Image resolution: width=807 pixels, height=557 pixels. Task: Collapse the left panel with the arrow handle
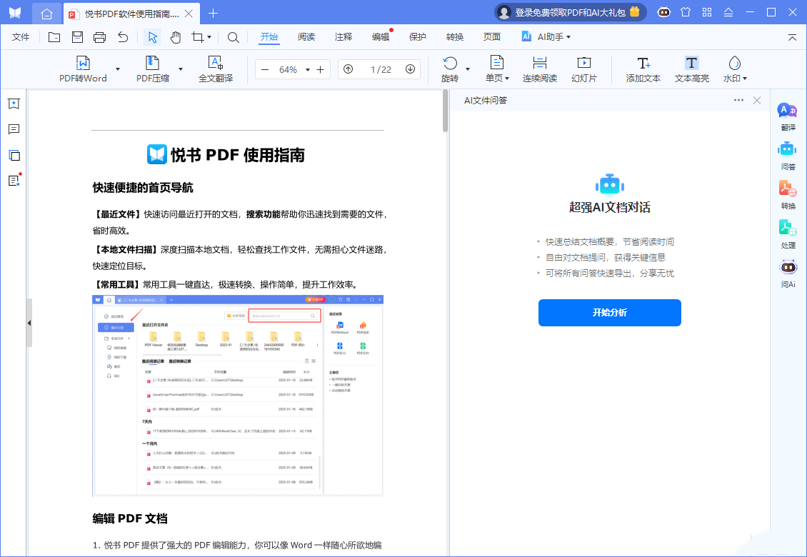click(29, 323)
